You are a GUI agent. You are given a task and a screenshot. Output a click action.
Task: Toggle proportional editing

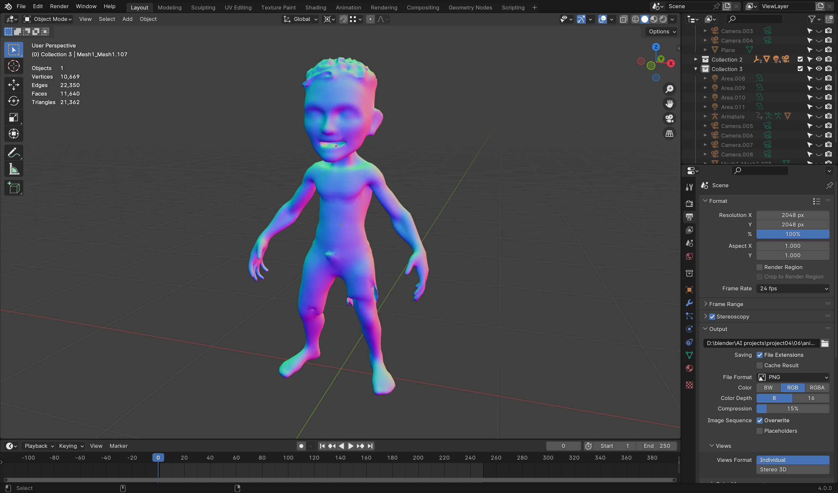pyautogui.click(x=370, y=19)
